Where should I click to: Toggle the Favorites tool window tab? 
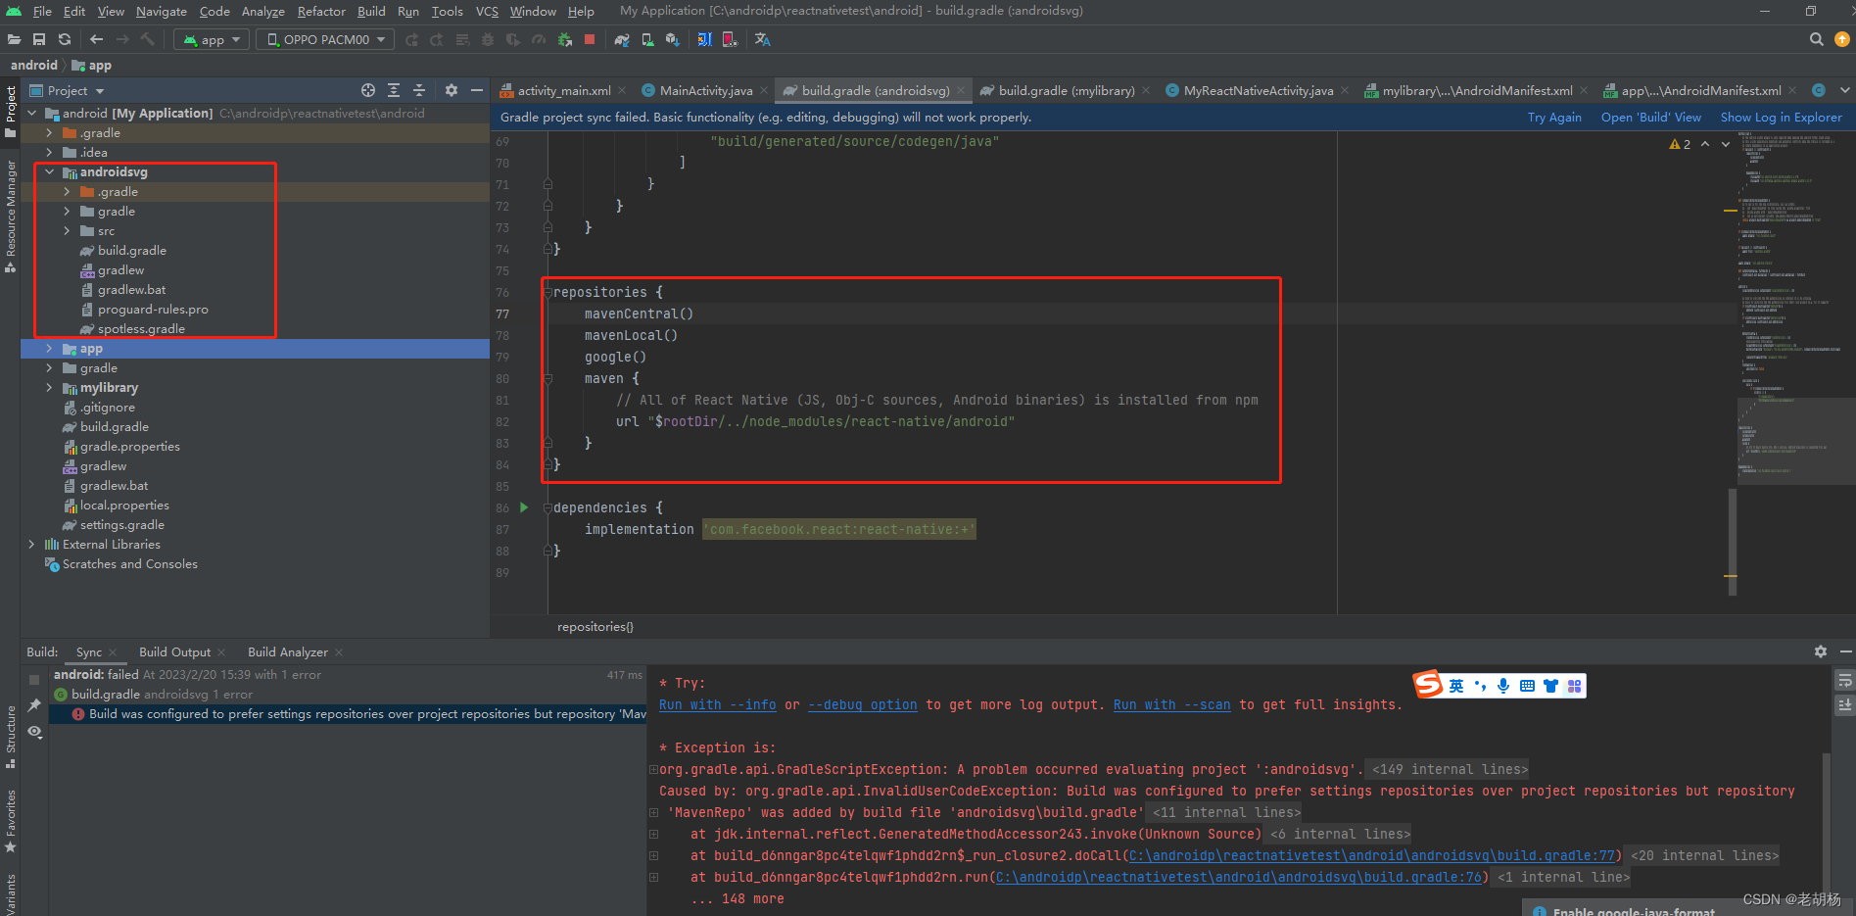point(10,821)
